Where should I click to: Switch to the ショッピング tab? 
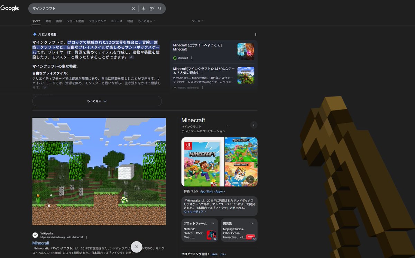pos(98,21)
